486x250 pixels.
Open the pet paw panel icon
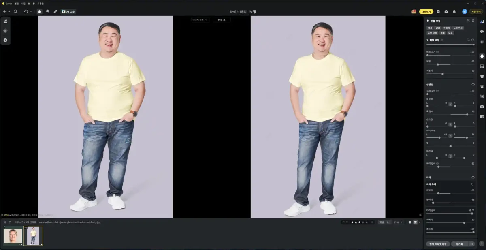(482, 86)
